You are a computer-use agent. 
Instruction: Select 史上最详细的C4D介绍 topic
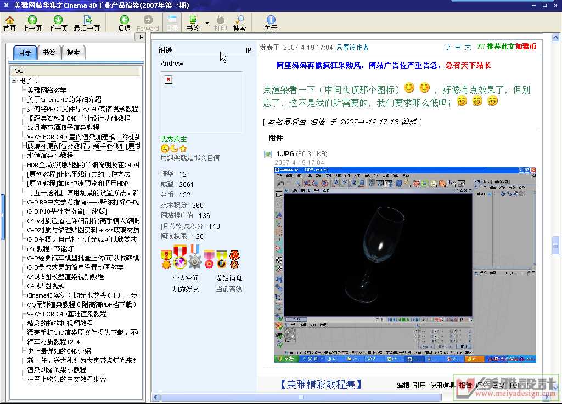(x=59, y=351)
